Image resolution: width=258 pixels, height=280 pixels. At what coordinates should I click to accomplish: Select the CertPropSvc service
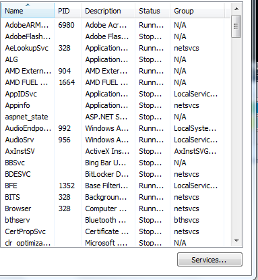(x=26, y=231)
